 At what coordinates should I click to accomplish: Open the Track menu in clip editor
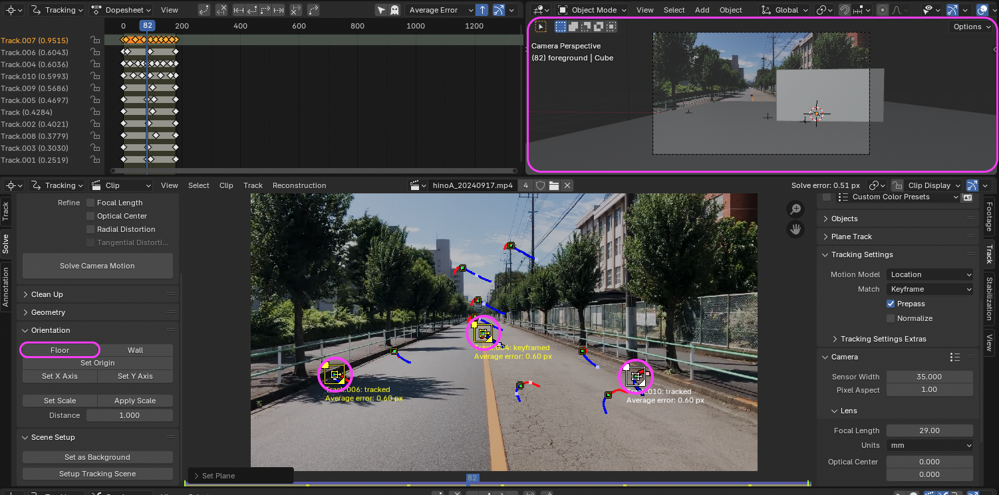tap(253, 185)
